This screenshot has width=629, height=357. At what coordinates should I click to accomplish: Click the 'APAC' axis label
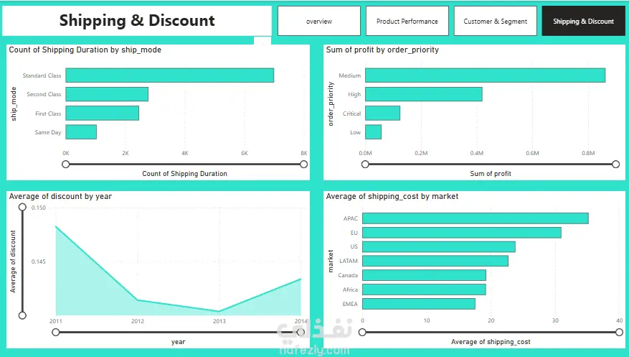click(350, 218)
